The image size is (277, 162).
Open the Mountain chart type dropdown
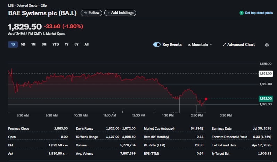tap(199, 45)
